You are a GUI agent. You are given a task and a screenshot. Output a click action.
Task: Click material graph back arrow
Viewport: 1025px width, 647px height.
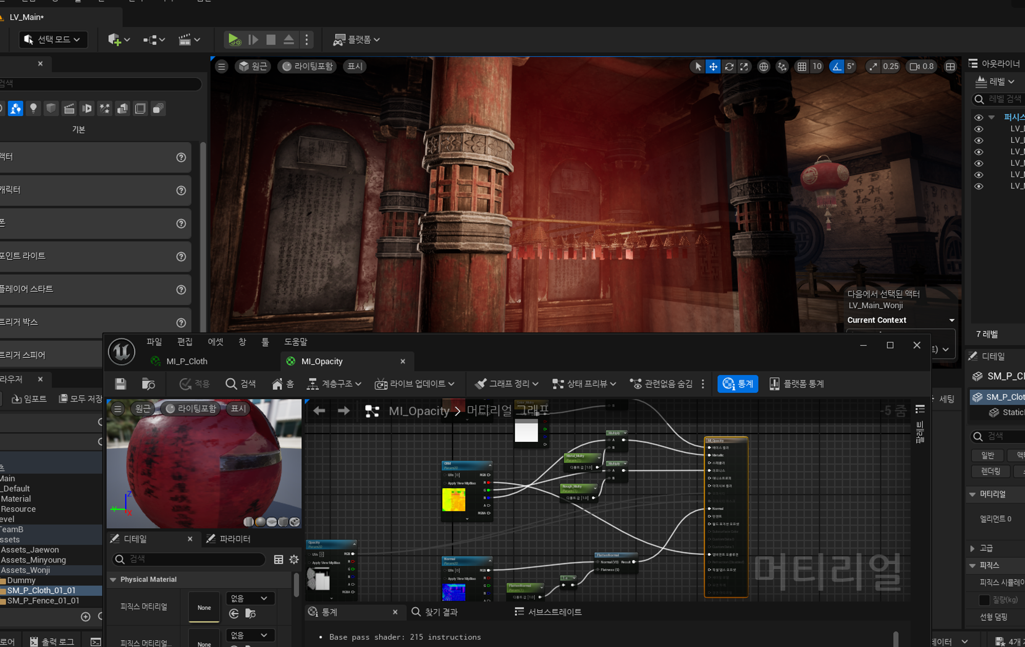pos(319,411)
